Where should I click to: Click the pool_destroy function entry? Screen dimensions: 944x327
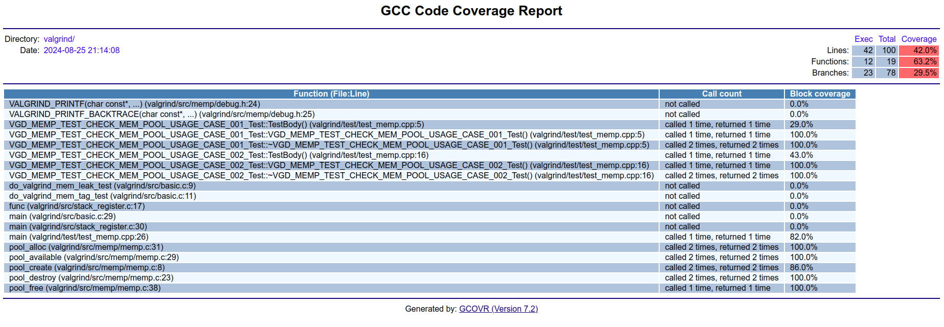pos(91,277)
